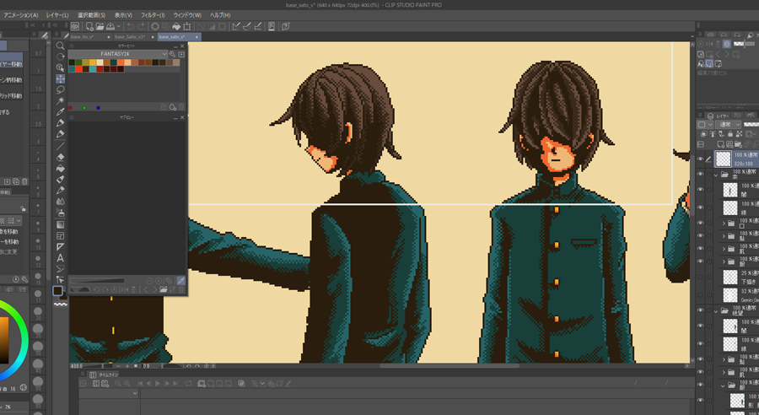759x415 pixels.
Task: Select the Fill bucket tool
Action: tap(60, 169)
